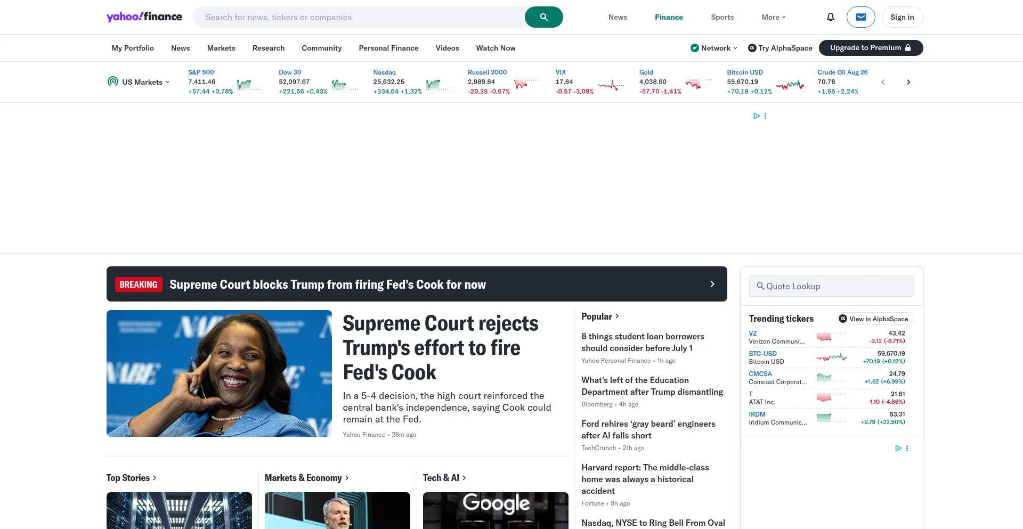The image size is (1023, 529).
Task: Open the US Markets region dropdown
Action: click(x=146, y=82)
